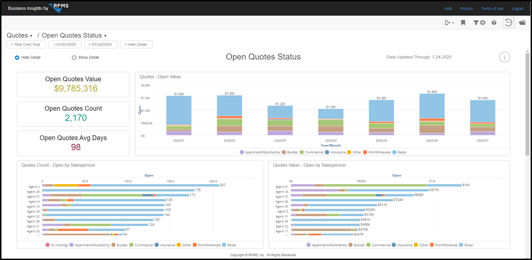Open the folder icon in toolbar
Image resolution: width=532 pixels, height=260 pixels.
[x=522, y=23]
